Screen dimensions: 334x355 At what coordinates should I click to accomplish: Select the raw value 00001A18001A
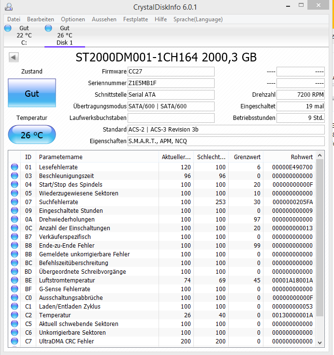click(292, 281)
